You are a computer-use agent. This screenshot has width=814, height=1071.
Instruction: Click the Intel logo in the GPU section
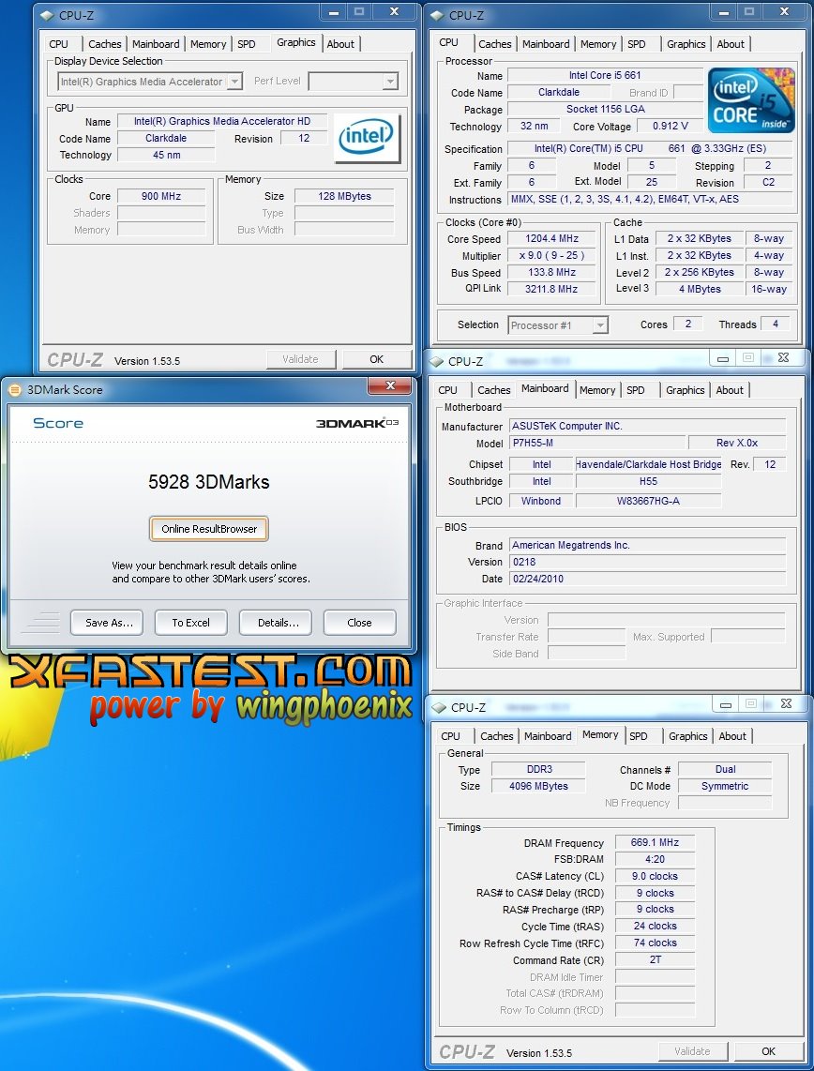pyautogui.click(x=367, y=137)
